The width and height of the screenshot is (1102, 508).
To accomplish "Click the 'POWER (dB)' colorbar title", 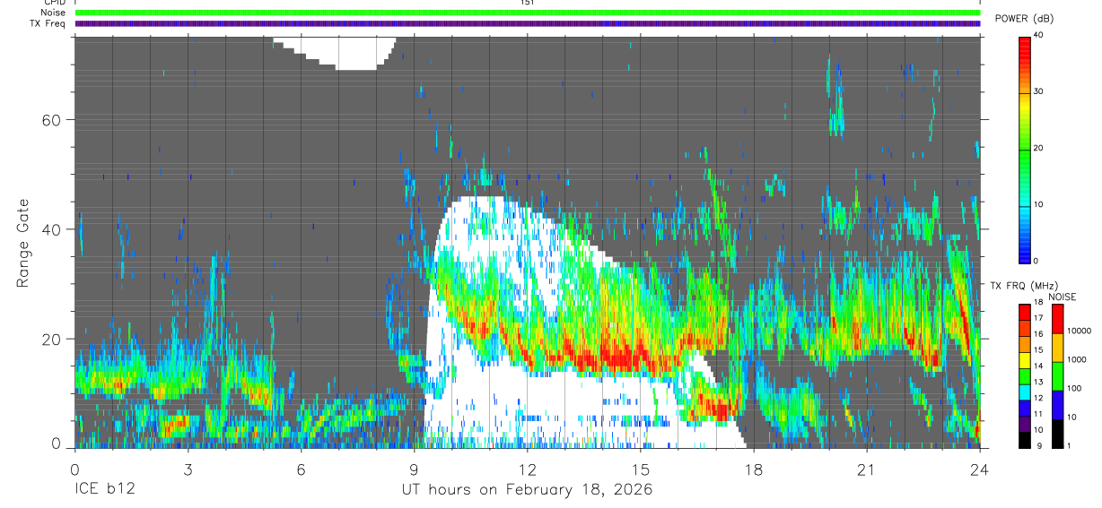I will (1024, 19).
